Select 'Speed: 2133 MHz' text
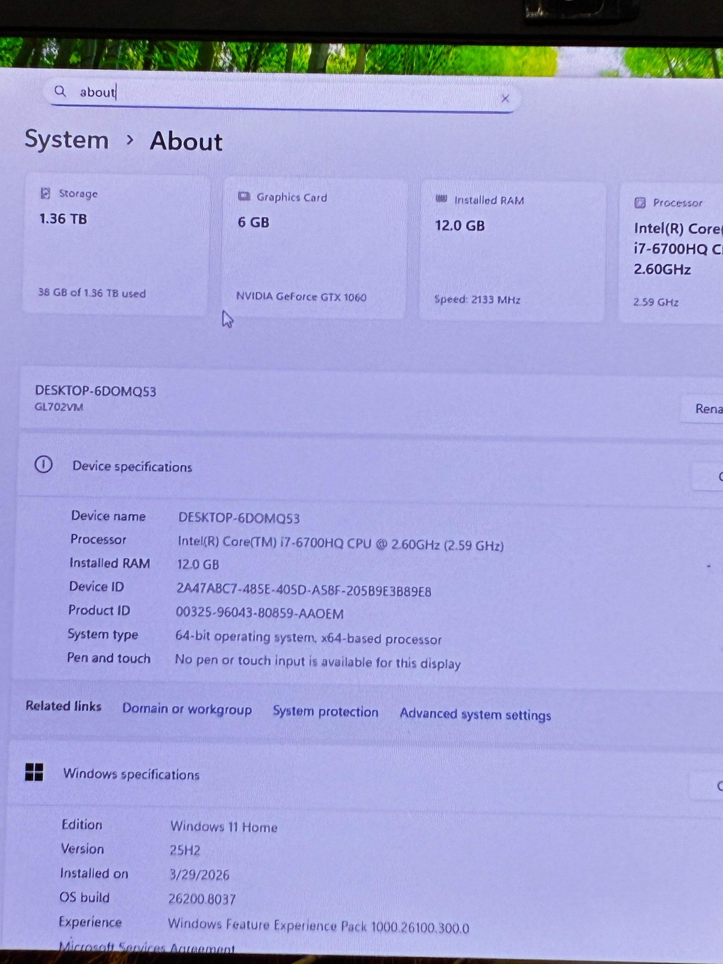 coord(477,299)
